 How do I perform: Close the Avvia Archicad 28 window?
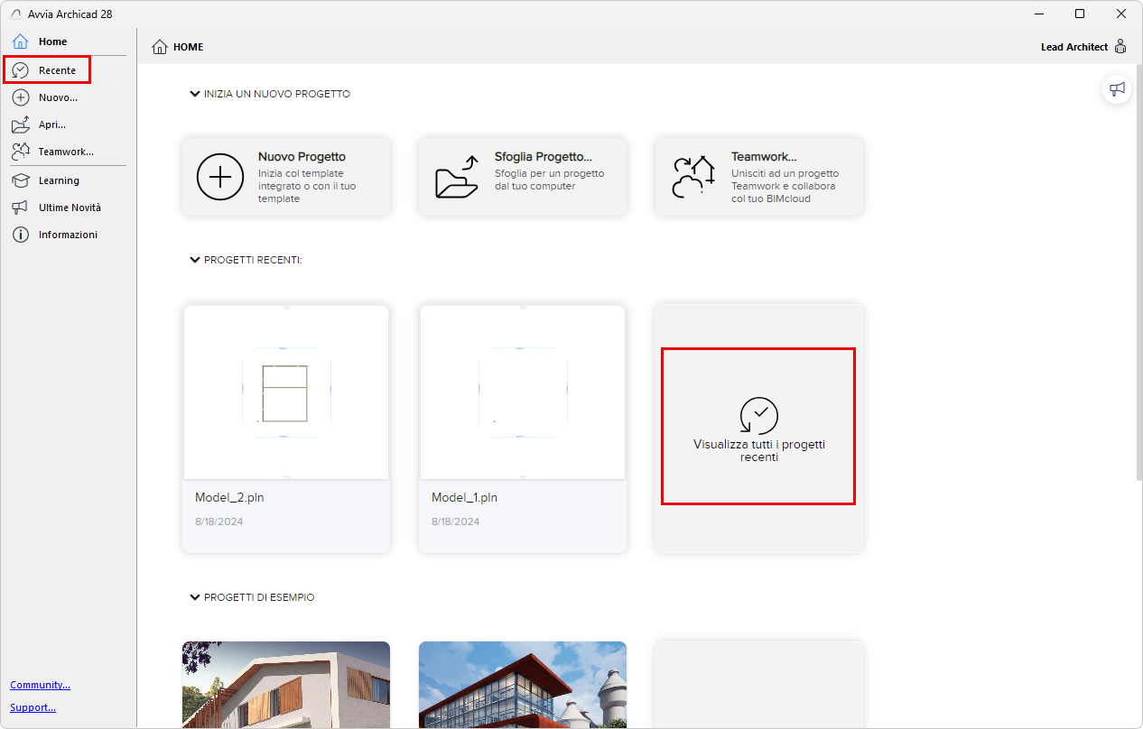pos(1121,14)
